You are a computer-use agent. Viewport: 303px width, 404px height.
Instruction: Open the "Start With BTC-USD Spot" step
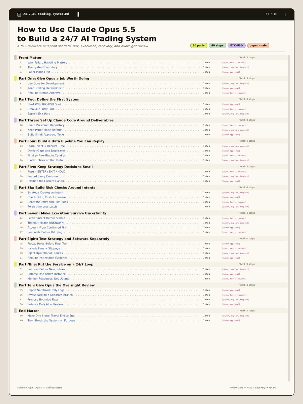click(44, 104)
